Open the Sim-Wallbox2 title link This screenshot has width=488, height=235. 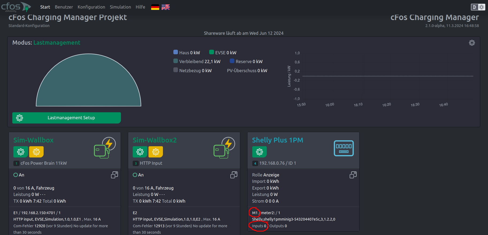point(155,140)
